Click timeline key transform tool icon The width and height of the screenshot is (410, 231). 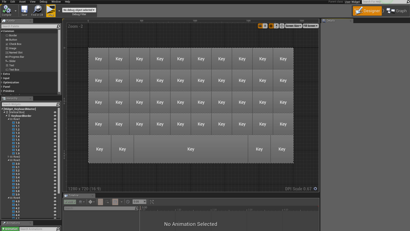[100, 202]
